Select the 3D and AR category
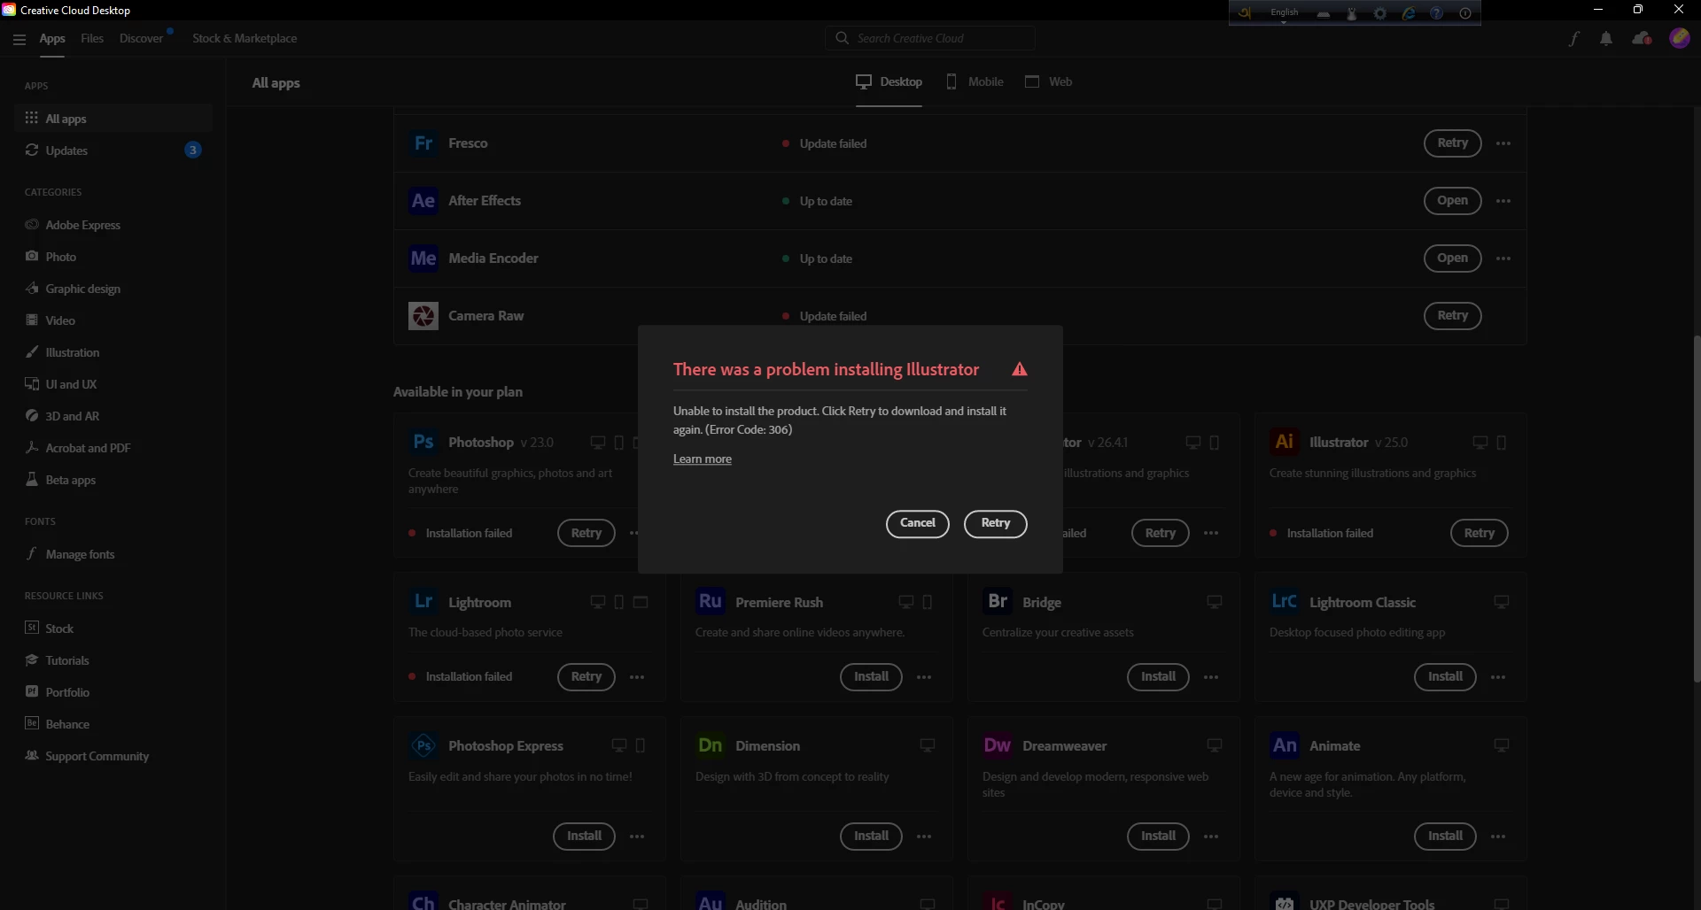1701x910 pixels. [x=113, y=416]
